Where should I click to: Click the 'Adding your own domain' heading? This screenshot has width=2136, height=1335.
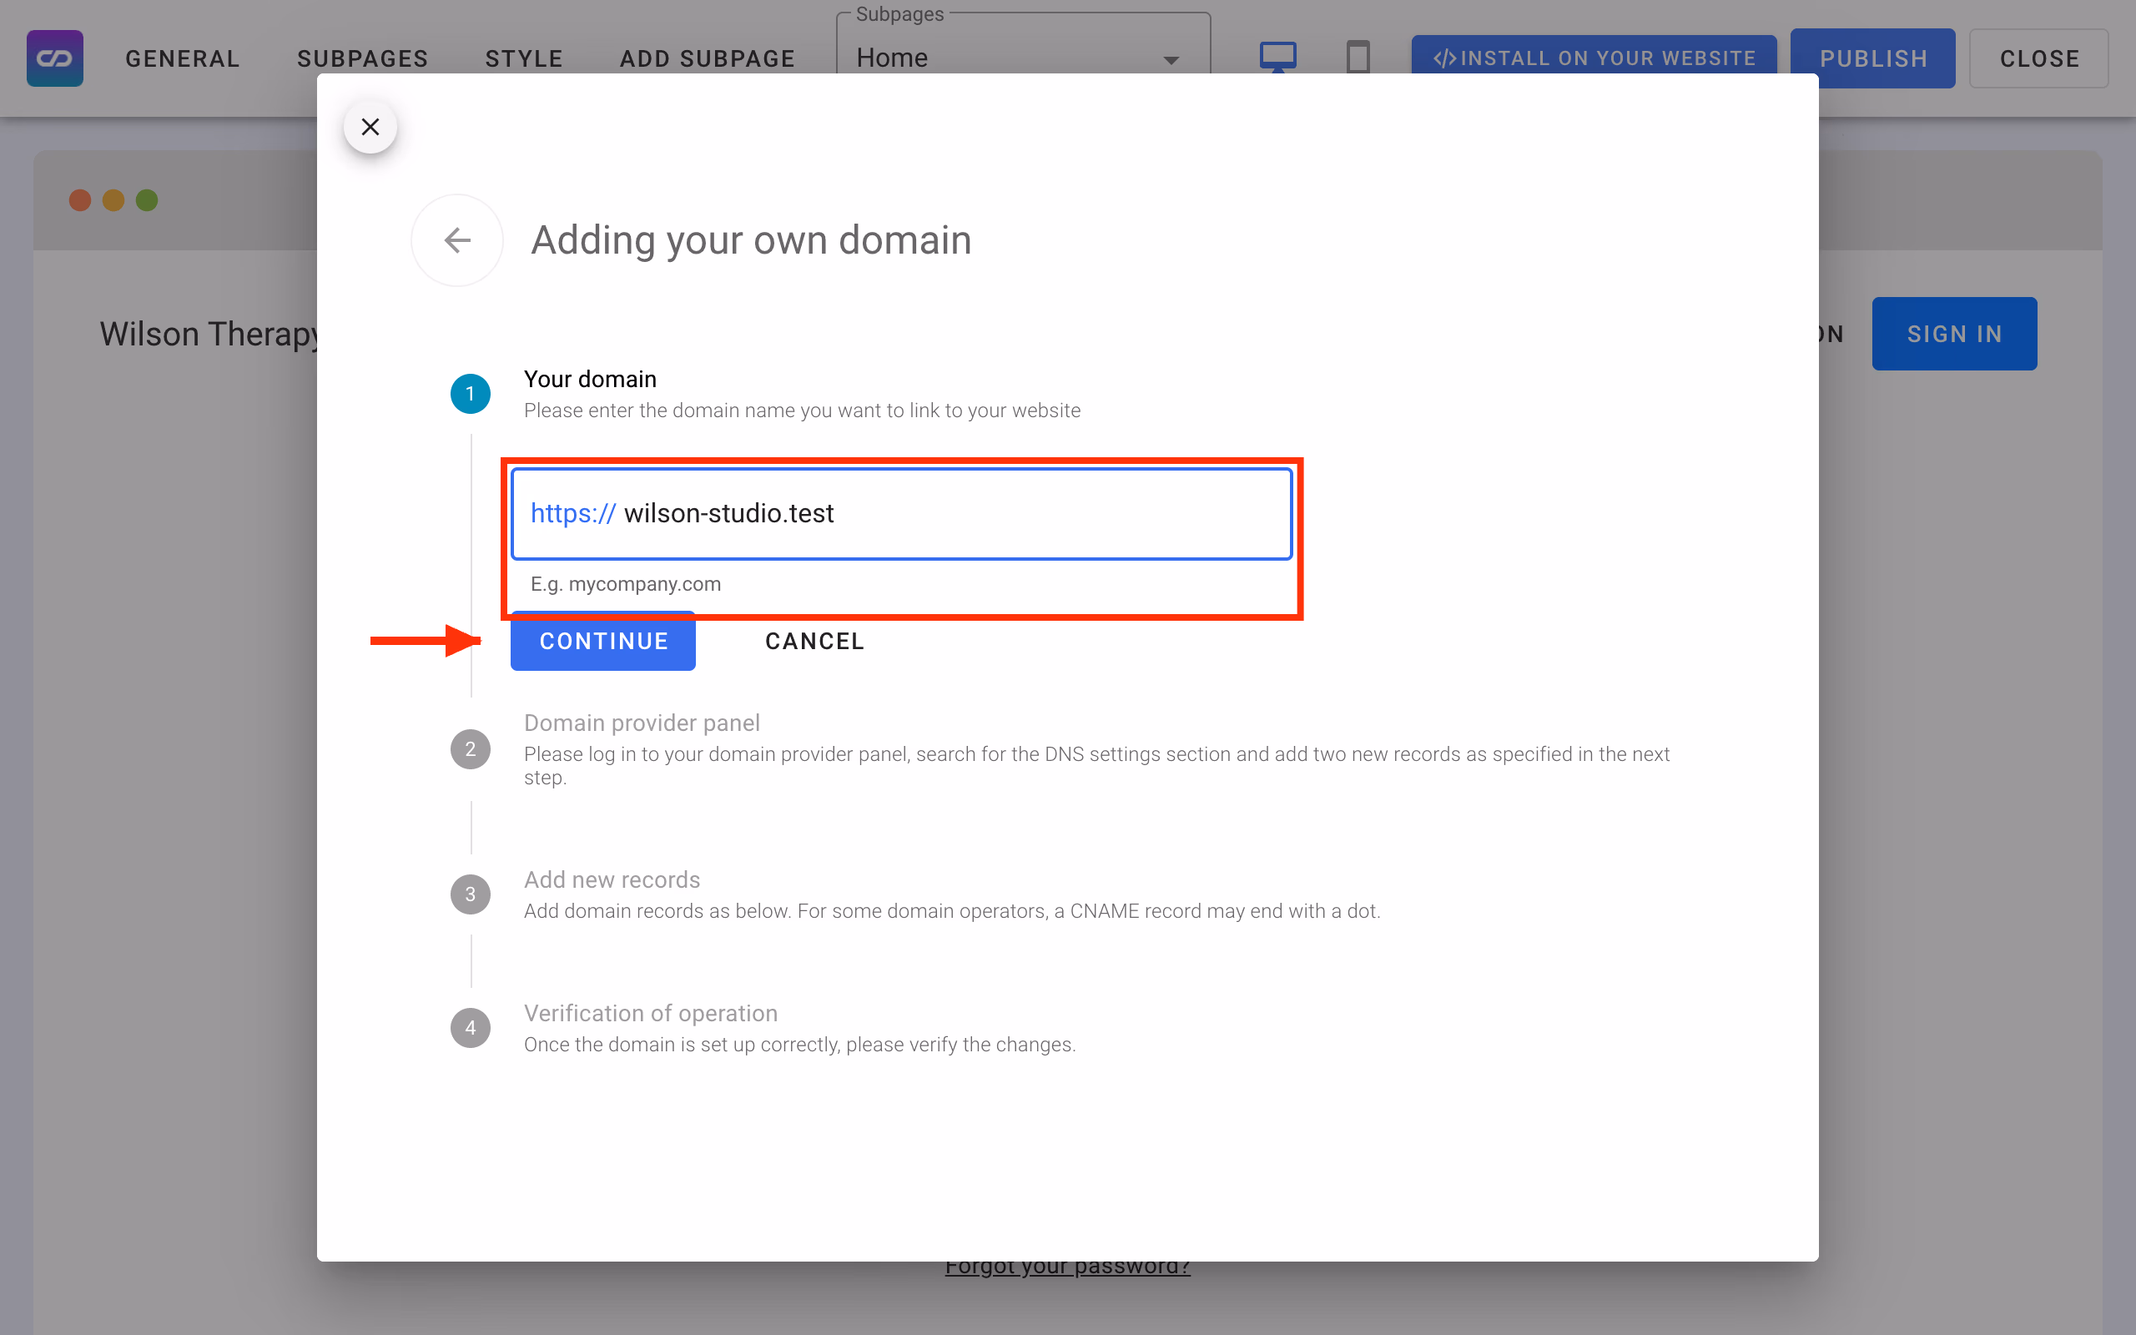751,240
